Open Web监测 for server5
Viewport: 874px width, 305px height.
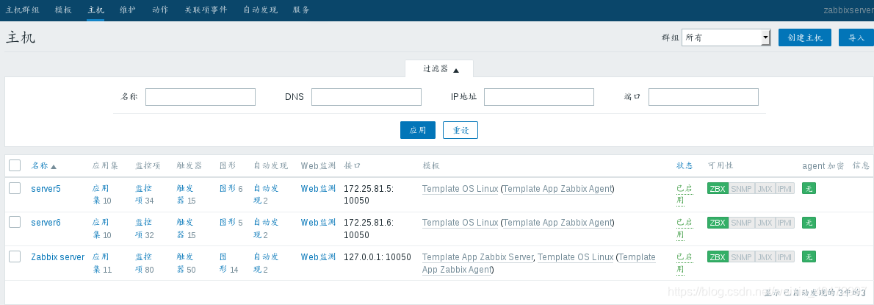pyautogui.click(x=318, y=189)
